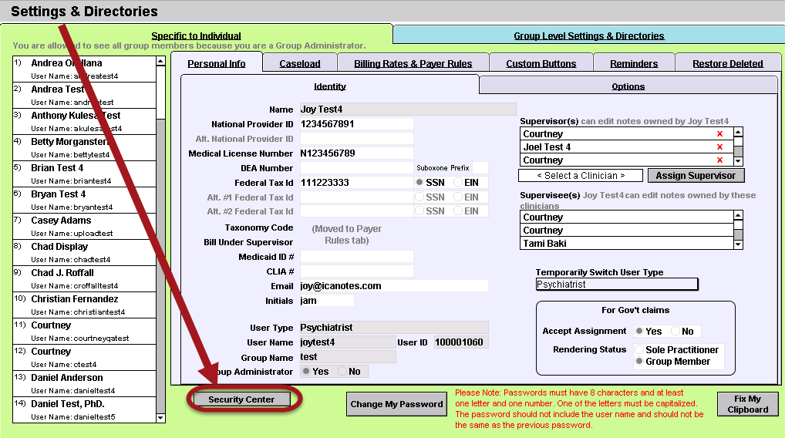This screenshot has width=785, height=438.
Task: Click red X beside top Courtney supervisor
Action: point(719,134)
